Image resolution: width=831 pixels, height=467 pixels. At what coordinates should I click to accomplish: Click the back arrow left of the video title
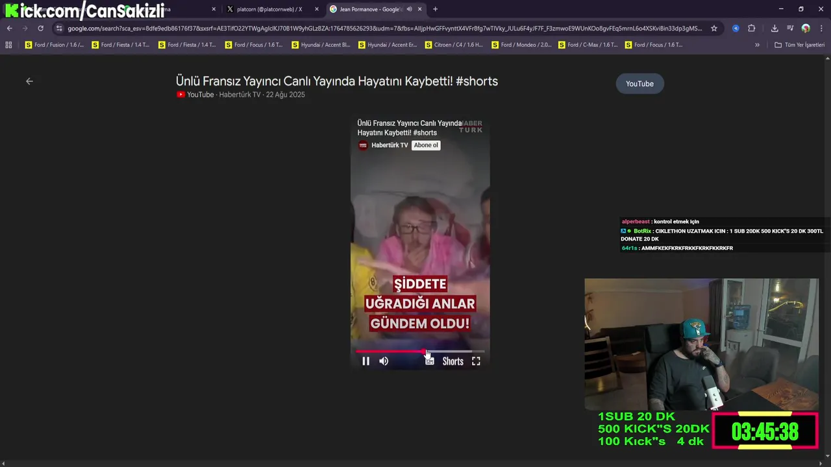pos(29,81)
